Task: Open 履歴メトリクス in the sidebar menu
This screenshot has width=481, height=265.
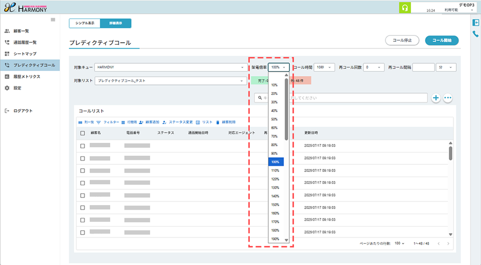Action: pyautogui.click(x=27, y=77)
